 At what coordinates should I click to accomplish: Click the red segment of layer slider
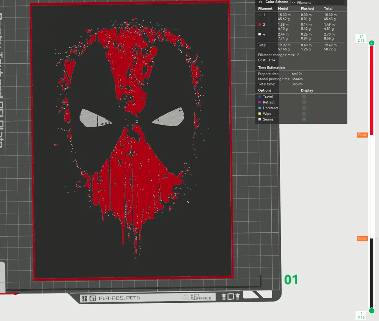point(372,91)
